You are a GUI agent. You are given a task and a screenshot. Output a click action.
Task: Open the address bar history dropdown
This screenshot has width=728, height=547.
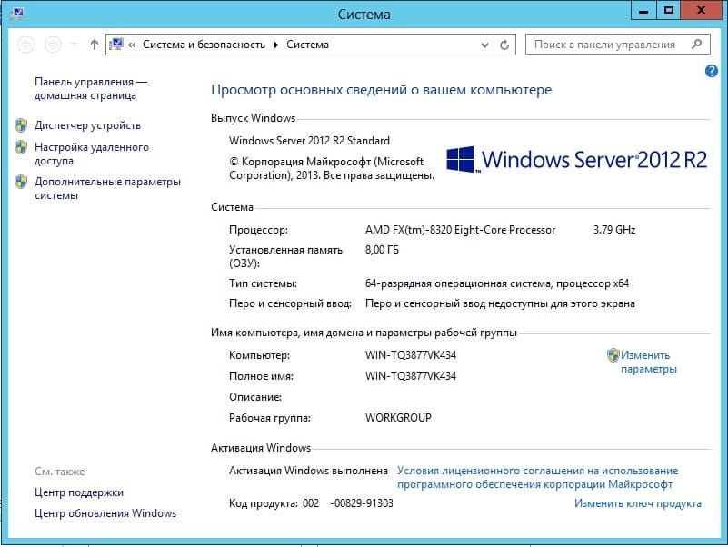click(484, 45)
